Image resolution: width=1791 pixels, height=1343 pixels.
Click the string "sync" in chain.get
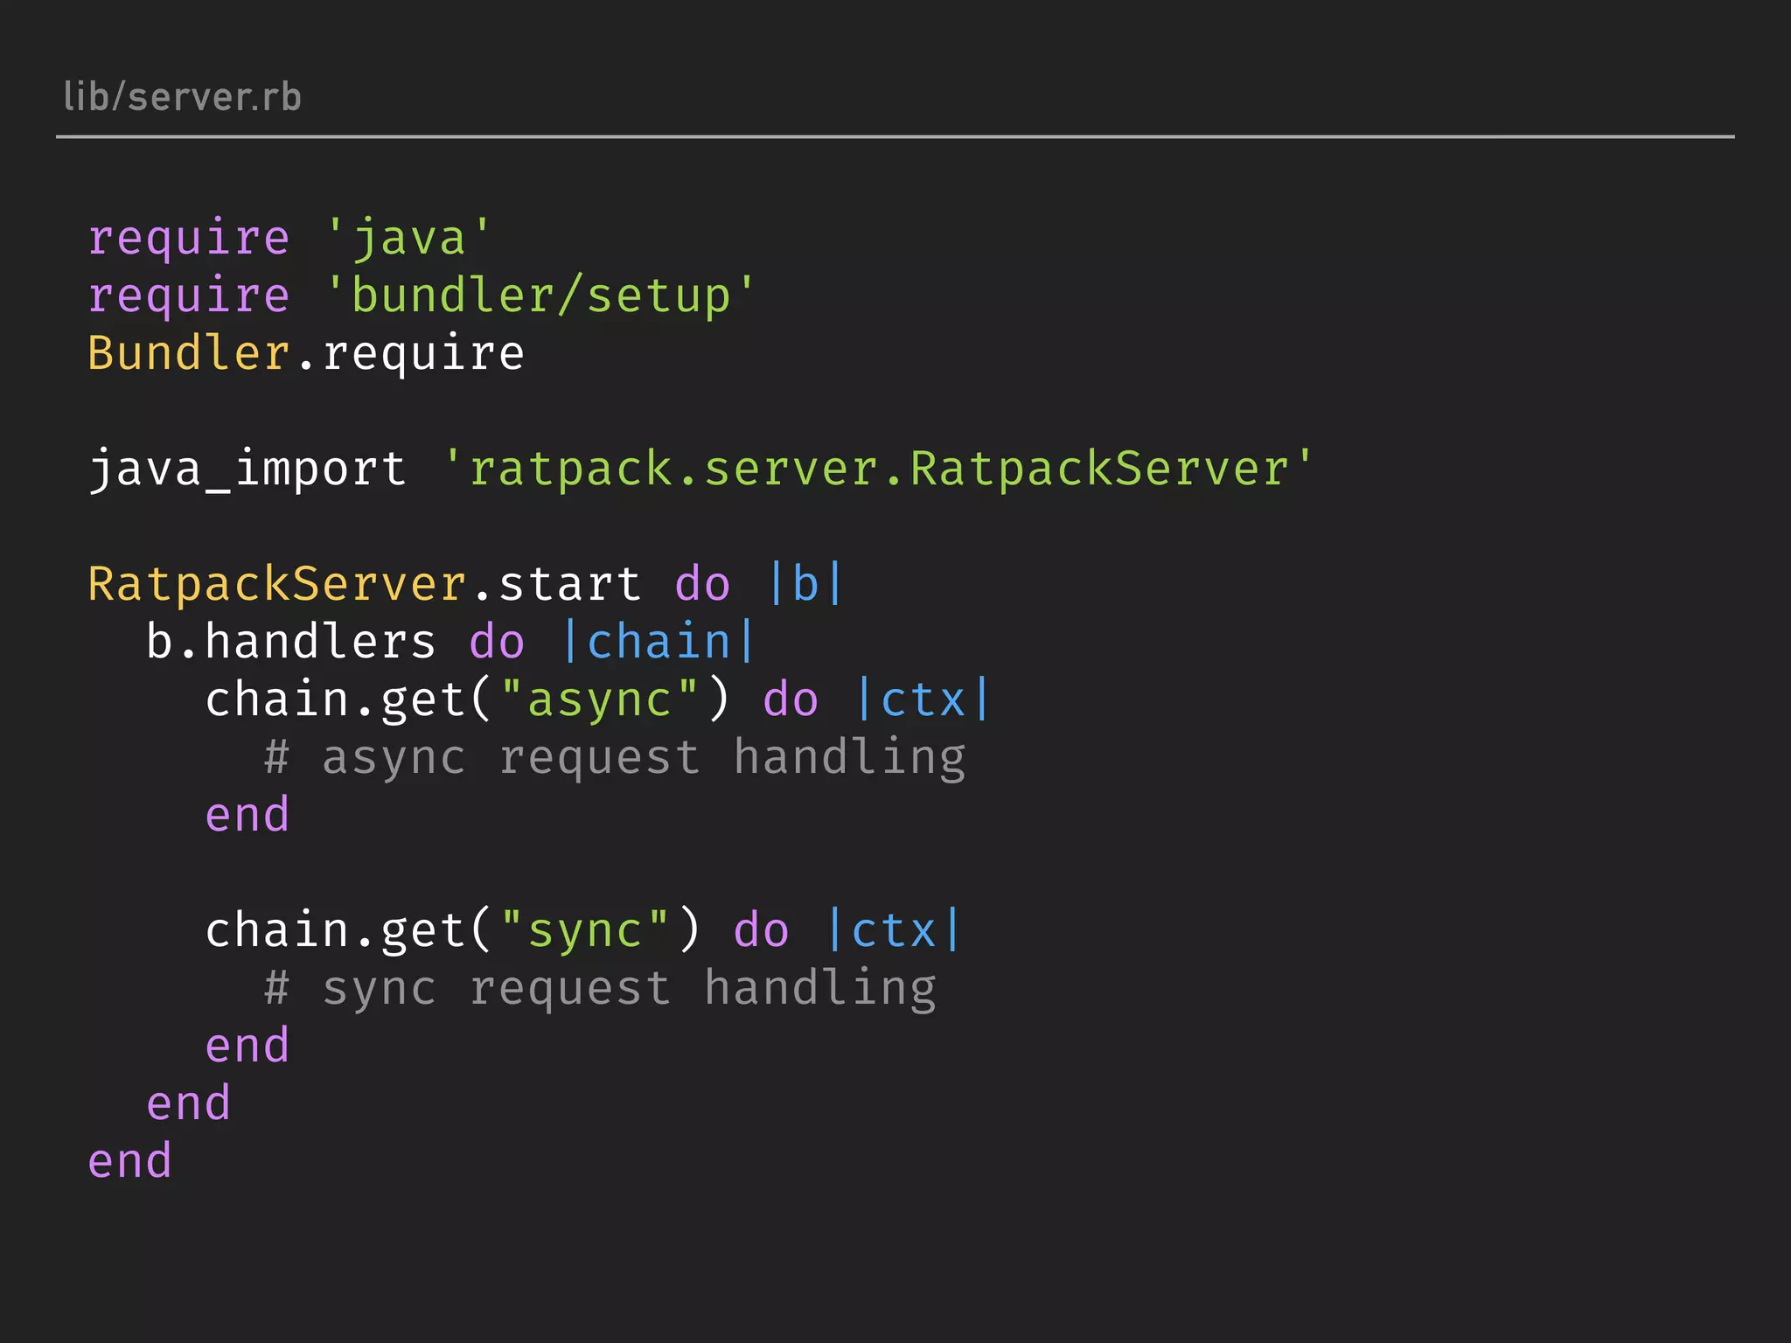coord(585,930)
